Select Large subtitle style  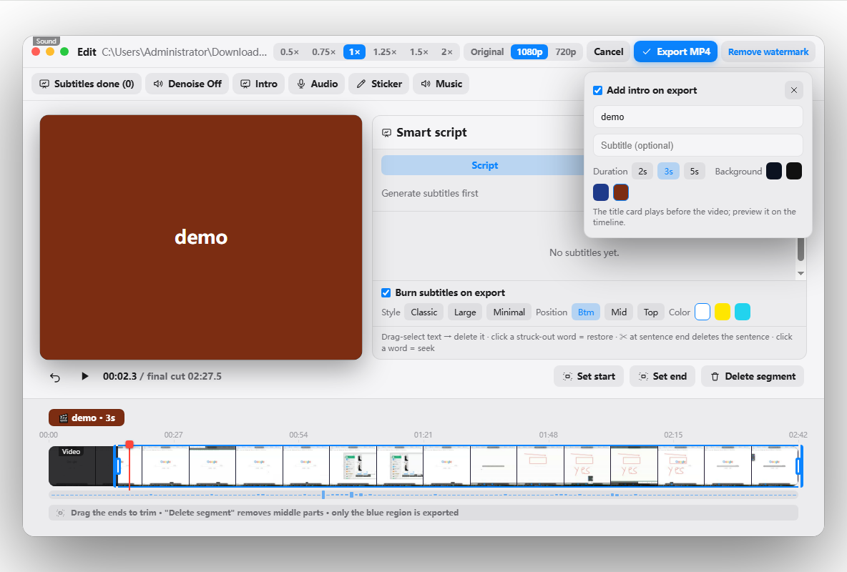coord(465,312)
